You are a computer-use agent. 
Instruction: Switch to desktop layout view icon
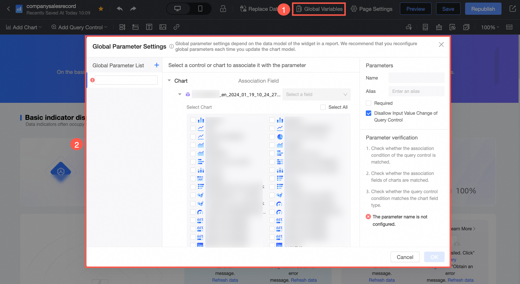coord(178,9)
